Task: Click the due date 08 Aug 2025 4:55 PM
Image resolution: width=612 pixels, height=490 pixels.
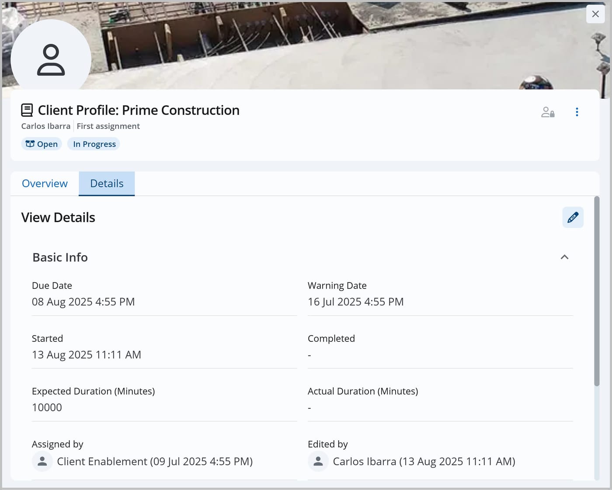Action: (x=83, y=302)
